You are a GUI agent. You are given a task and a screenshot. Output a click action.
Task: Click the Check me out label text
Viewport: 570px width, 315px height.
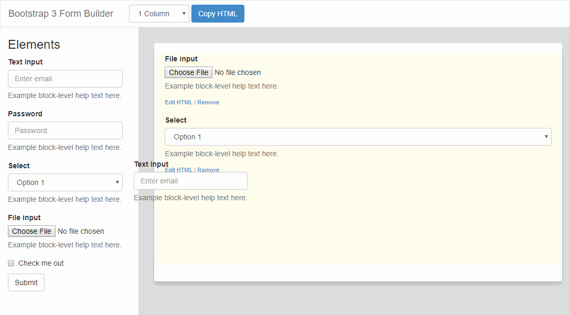pos(41,263)
